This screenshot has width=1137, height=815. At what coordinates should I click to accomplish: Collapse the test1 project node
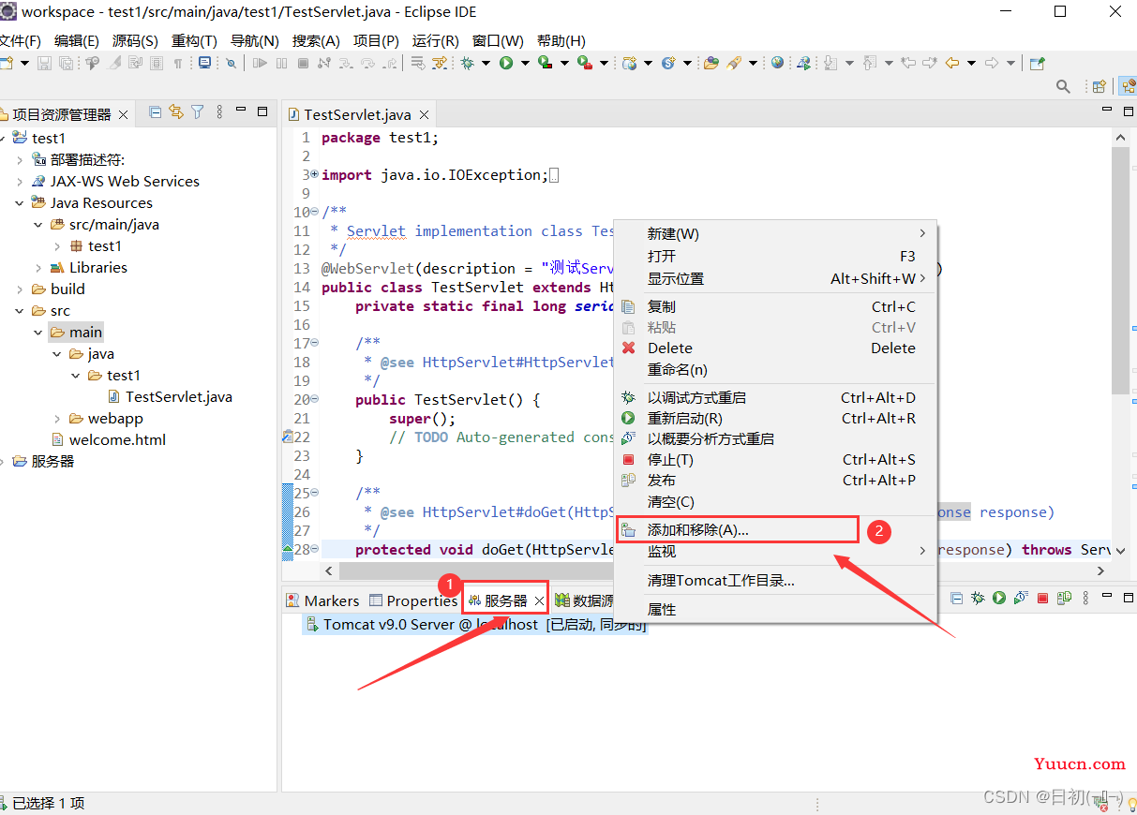click(3, 139)
